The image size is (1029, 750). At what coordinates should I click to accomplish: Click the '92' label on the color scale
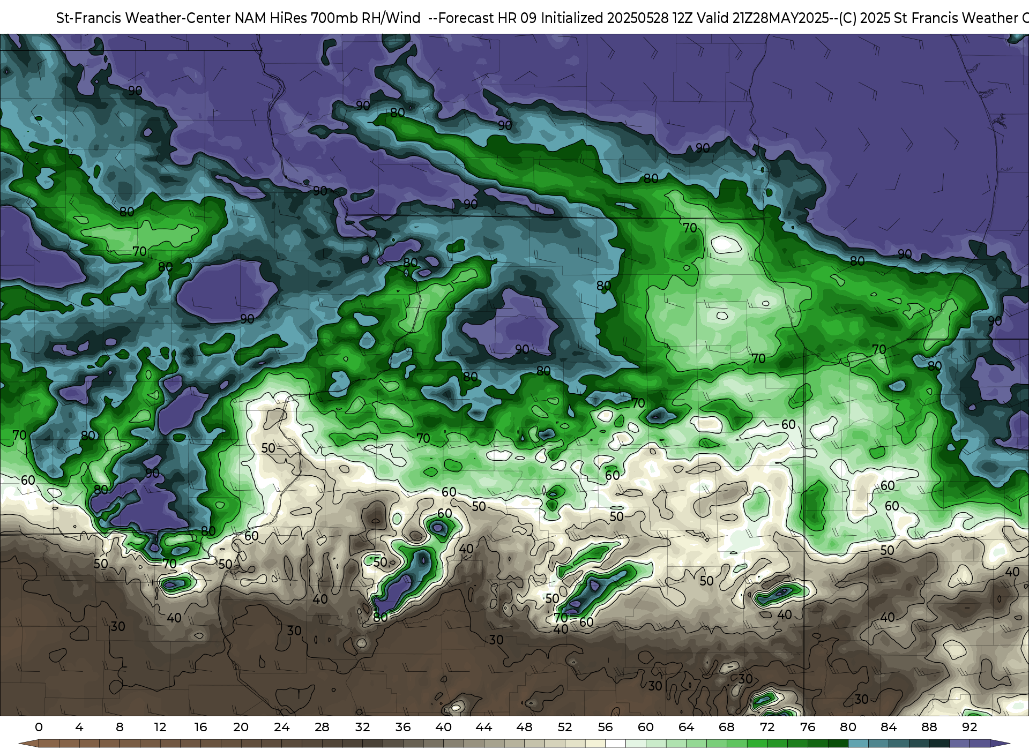point(970,727)
